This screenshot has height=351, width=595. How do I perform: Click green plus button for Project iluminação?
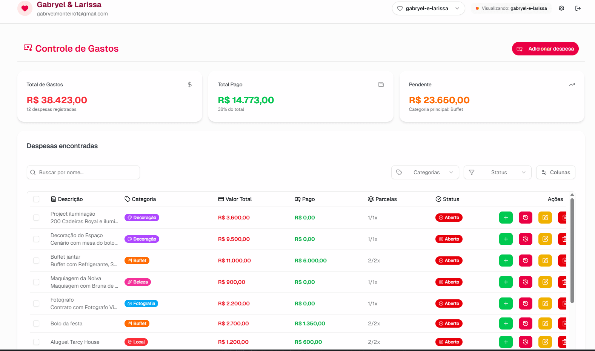506,218
